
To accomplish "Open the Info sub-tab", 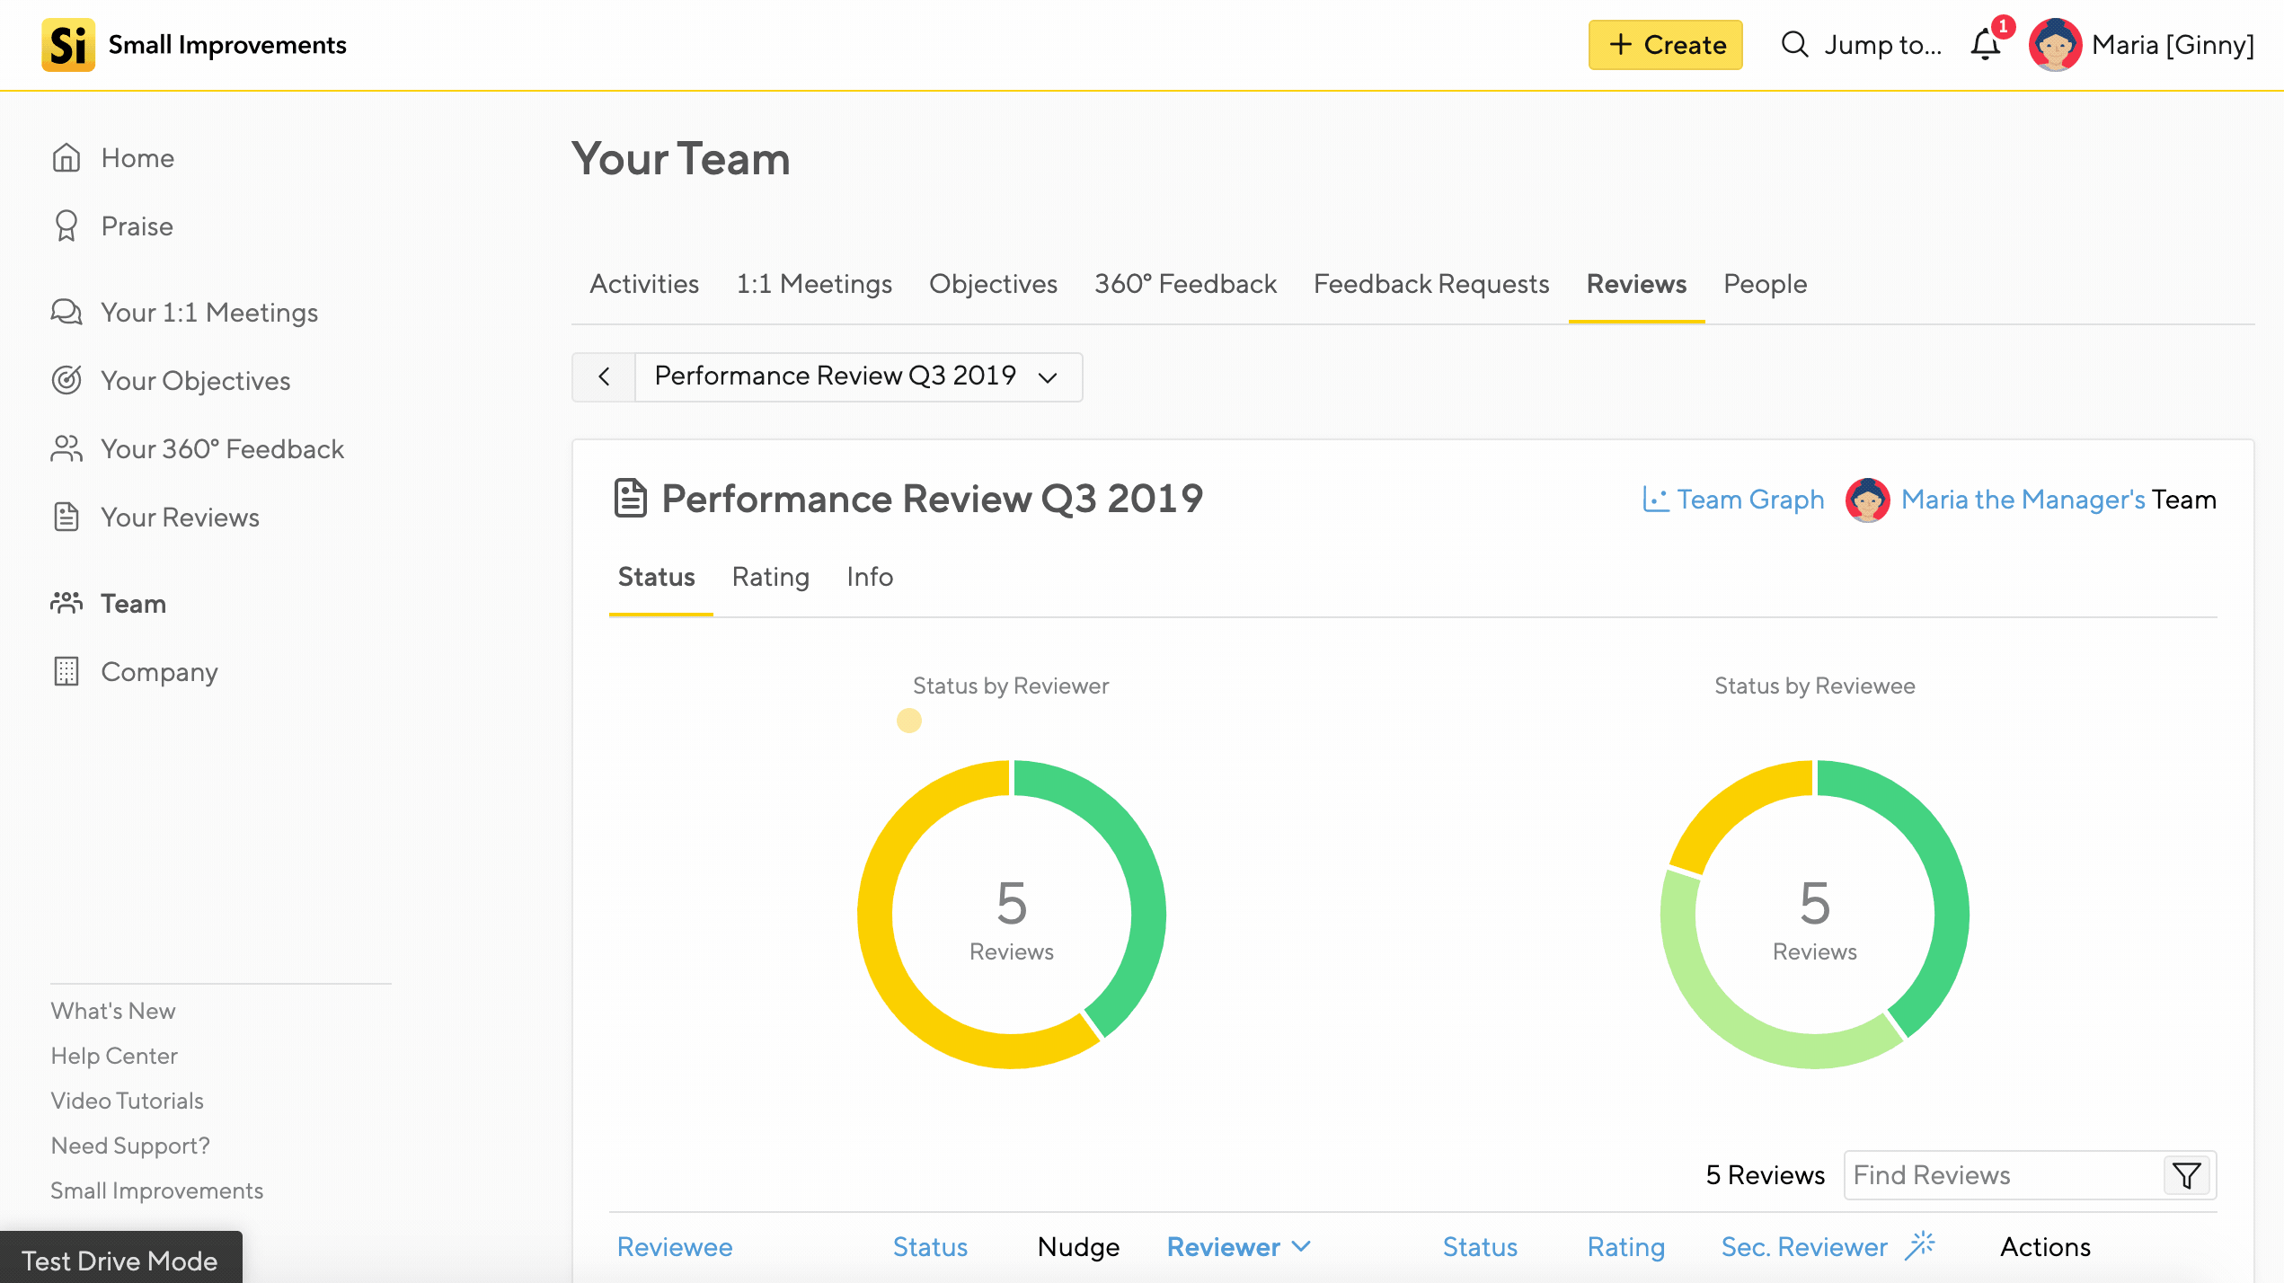I will click(x=869, y=577).
